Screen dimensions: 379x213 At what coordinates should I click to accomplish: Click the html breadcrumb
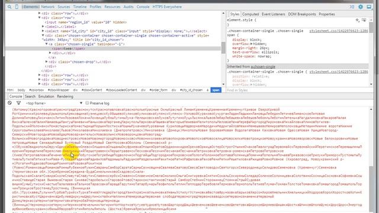pos(10,90)
